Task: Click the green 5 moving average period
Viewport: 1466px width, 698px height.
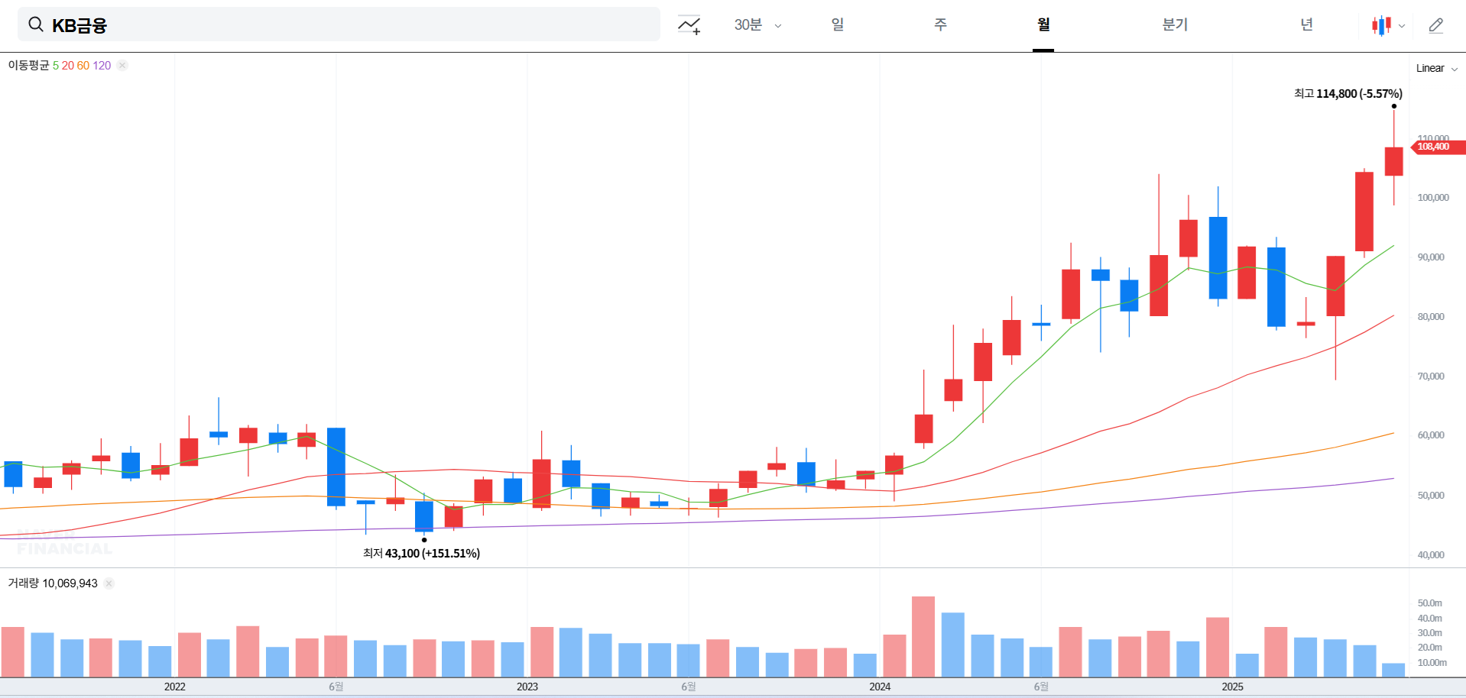Action: coord(56,66)
